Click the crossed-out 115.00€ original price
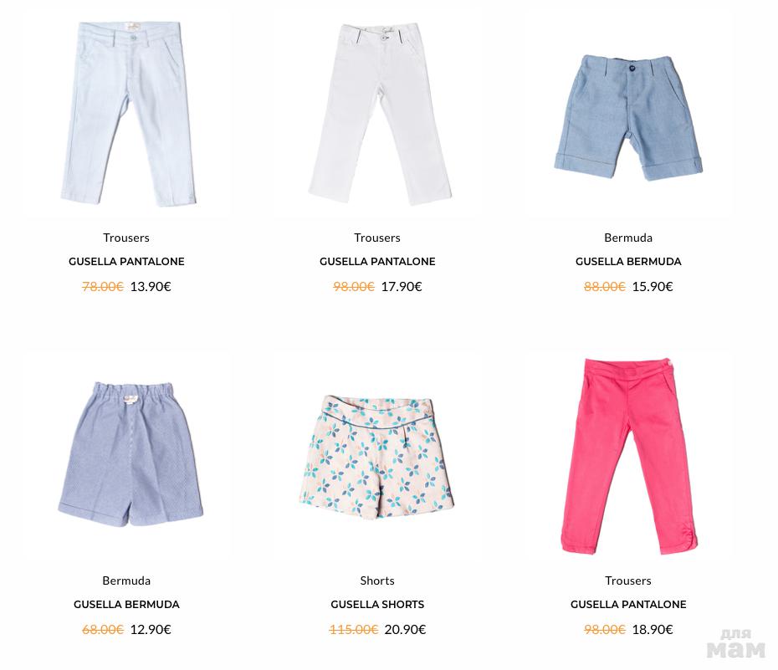 coord(354,629)
